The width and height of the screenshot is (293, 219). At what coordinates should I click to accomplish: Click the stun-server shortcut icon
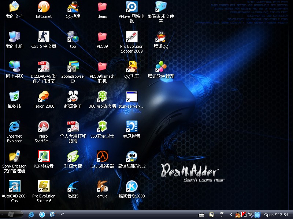click(131, 96)
